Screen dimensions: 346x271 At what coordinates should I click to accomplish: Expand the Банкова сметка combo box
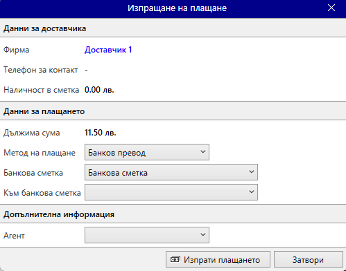point(171,172)
